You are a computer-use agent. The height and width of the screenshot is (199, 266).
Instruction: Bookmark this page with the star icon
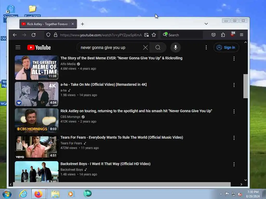154,35
